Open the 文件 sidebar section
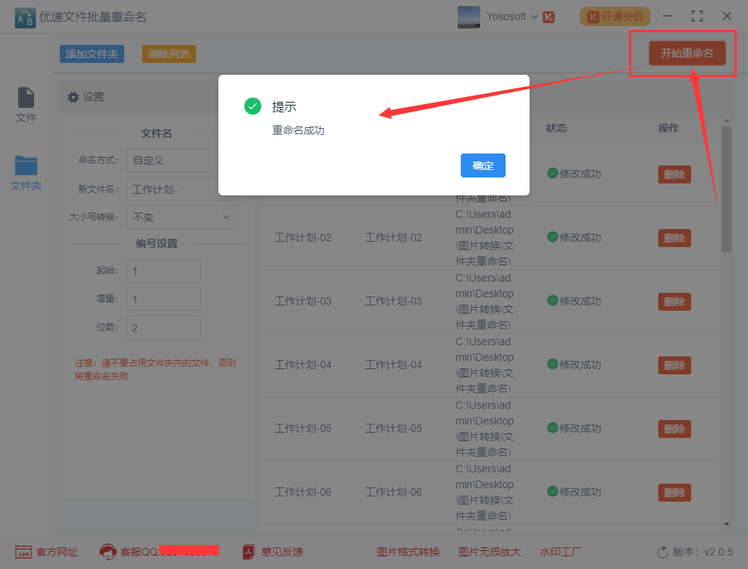 [x=25, y=105]
